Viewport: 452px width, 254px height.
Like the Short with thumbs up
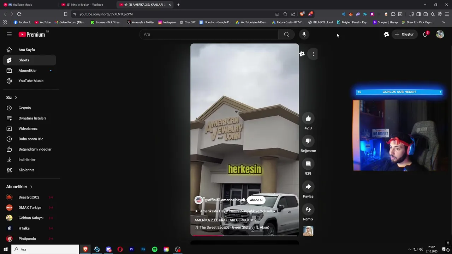308,118
